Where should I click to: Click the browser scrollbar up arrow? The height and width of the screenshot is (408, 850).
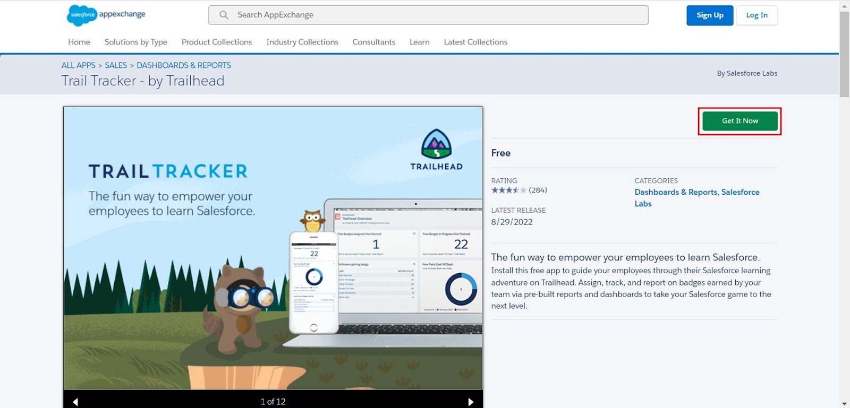tap(845, 5)
